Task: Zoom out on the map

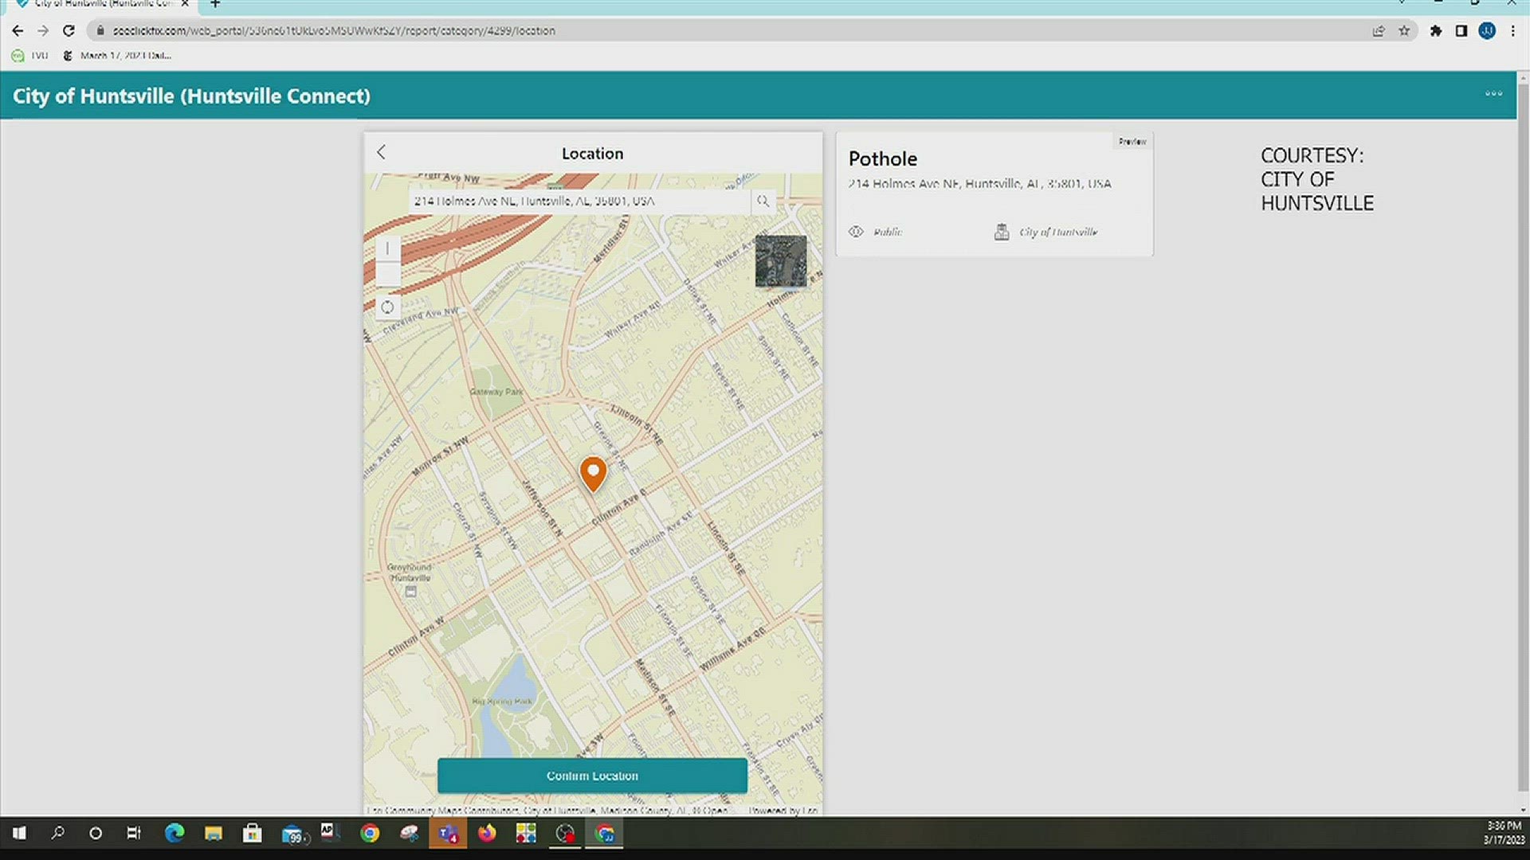Action: (387, 273)
